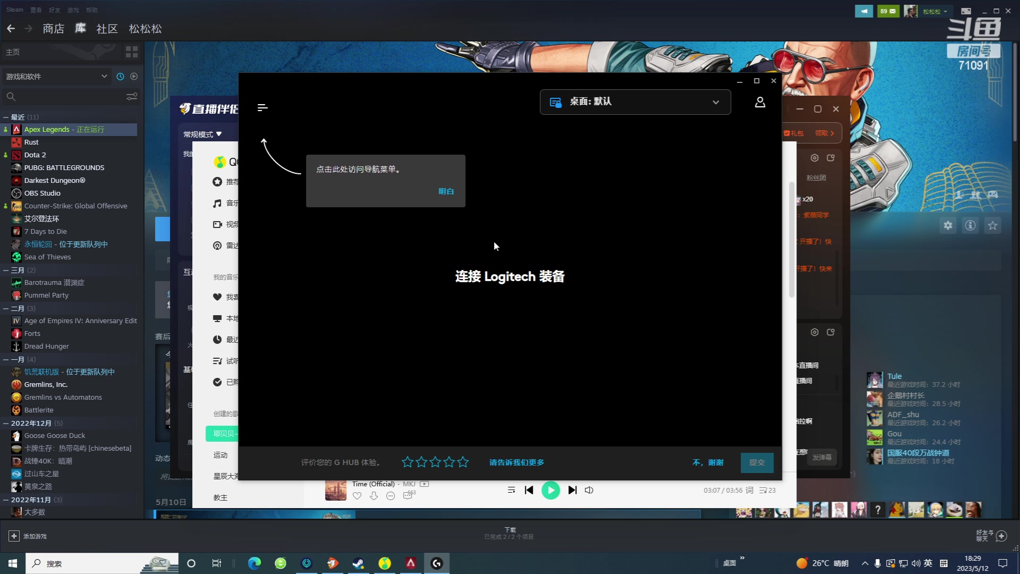Expand the 游戏和软件 filter dropdown
Image resolution: width=1020 pixels, height=574 pixels.
[x=56, y=77]
